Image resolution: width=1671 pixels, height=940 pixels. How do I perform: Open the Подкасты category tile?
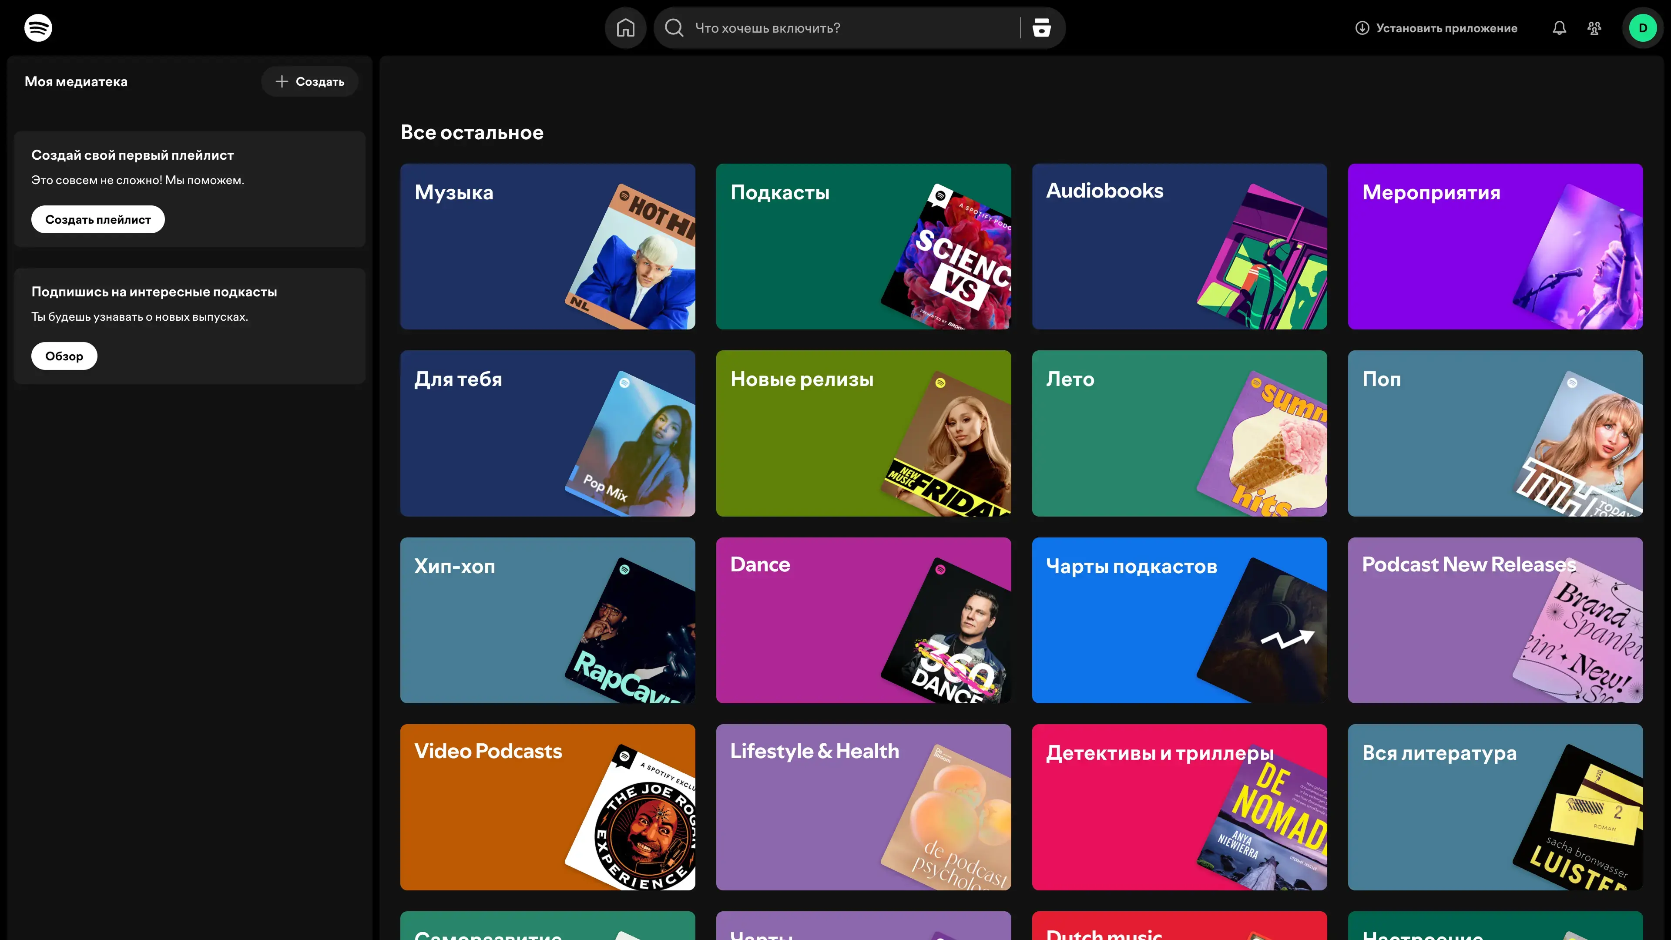click(x=863, y=246)
